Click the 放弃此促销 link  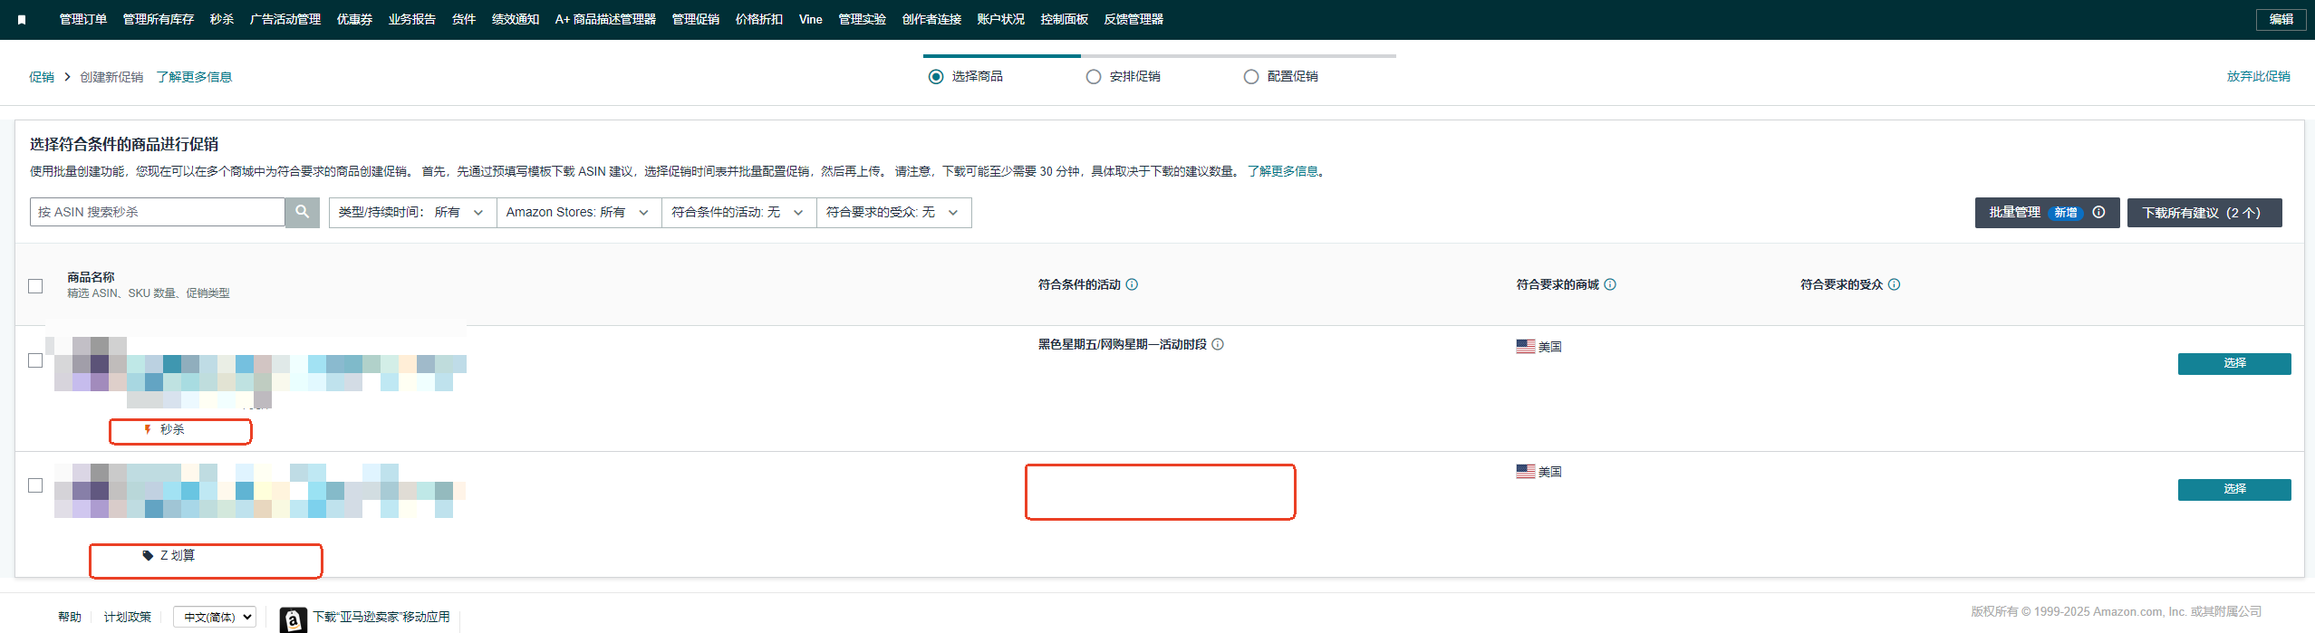(2258, 76)
